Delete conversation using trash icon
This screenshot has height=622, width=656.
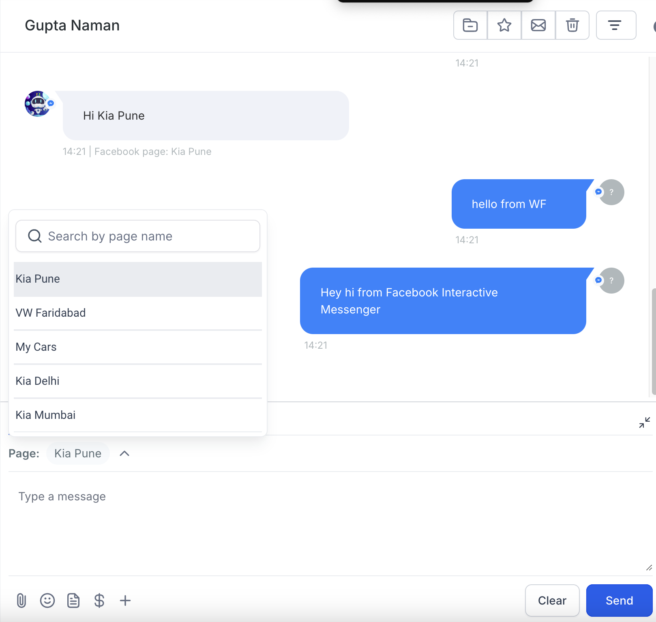tap(572, 25)
